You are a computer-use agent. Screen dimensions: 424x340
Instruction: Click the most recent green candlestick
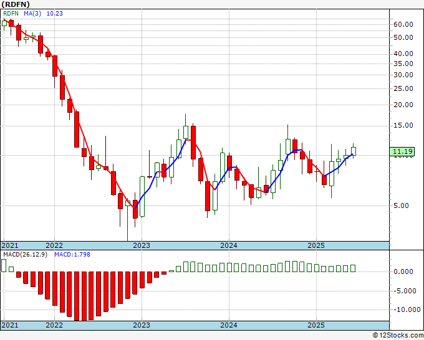click(x=354, y=151)
